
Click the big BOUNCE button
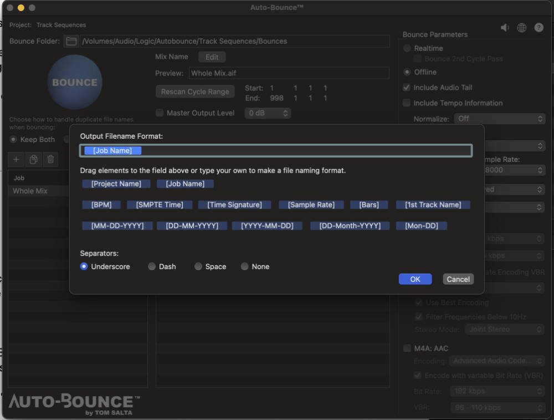(x=75, y=82)
